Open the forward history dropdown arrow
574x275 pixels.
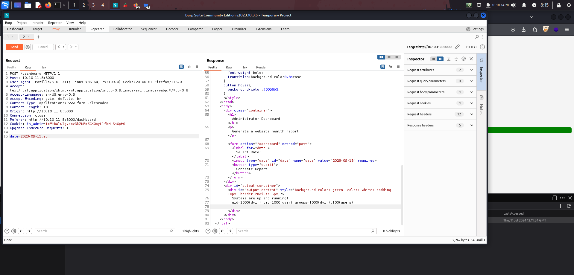pos(76,47)
